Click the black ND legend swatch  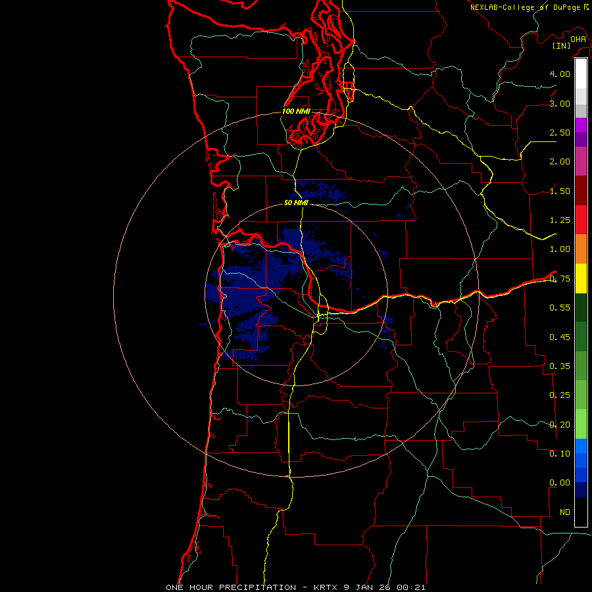point(581,512)
